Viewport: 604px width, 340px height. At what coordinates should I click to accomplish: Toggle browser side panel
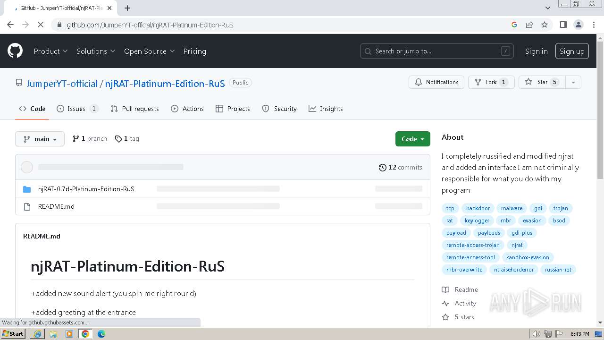(563, 25)
